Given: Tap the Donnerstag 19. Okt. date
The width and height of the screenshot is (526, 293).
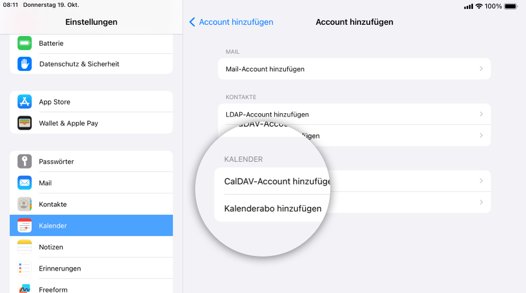Looking at the screenshot, I should (x=51, y=5).
